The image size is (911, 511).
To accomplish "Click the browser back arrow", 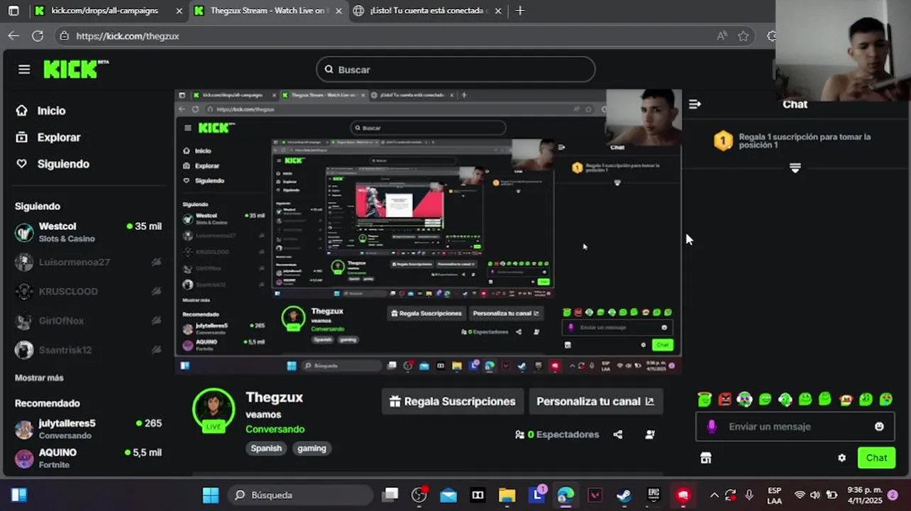I will pos(13,35).
